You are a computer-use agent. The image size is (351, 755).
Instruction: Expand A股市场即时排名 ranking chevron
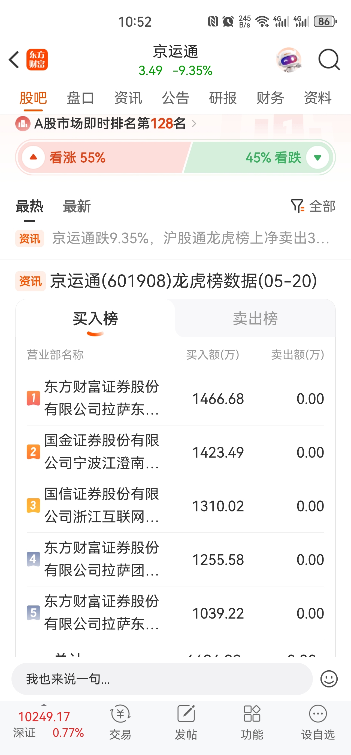pos(194,123)
